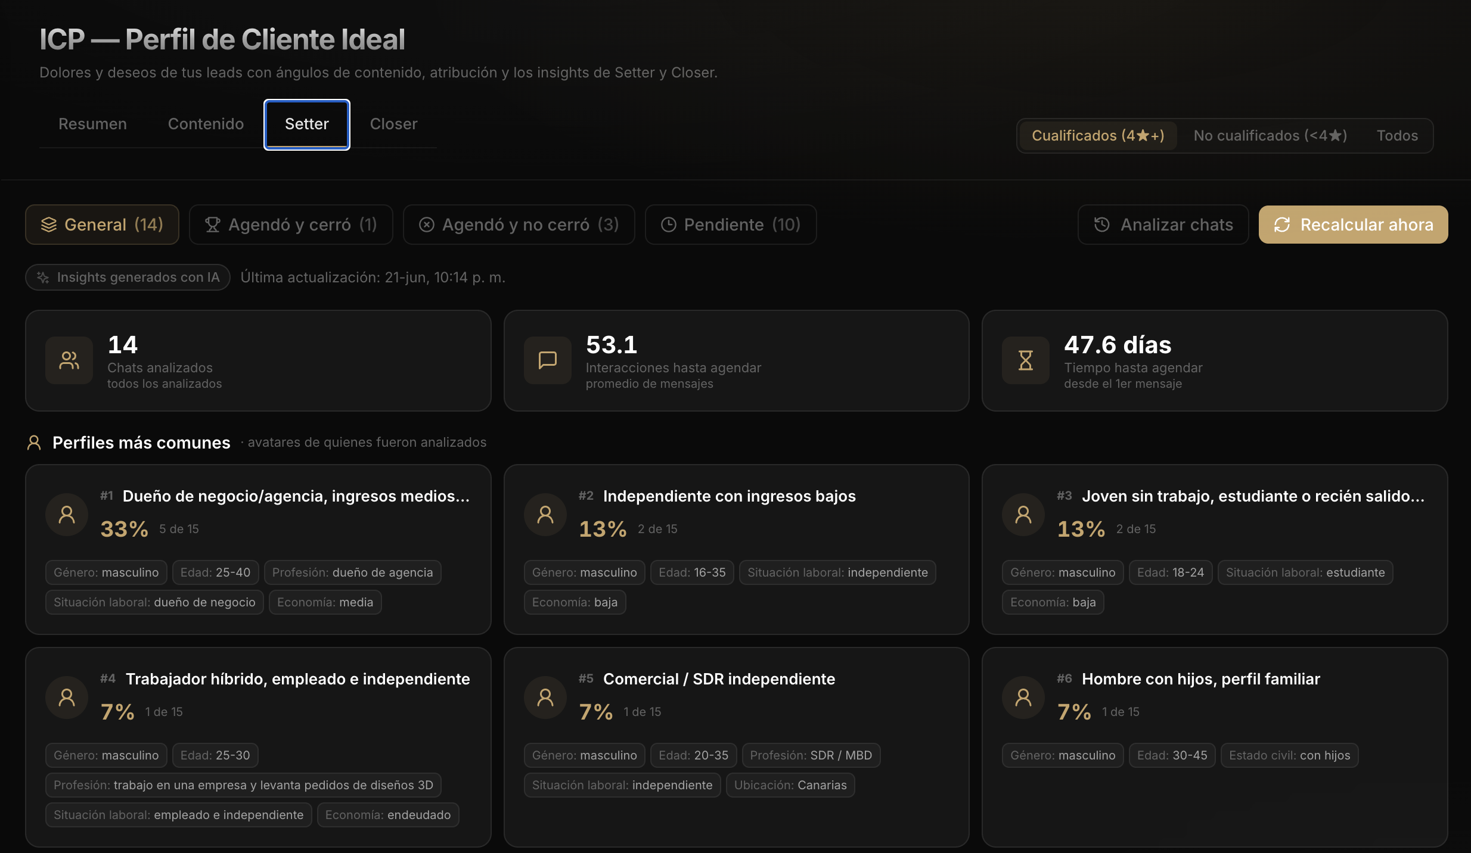Click 'Estado civil: con hijos' tag
This screenshot has height=853, width=1471.
pyautogui.click(x=1289, y=755)
